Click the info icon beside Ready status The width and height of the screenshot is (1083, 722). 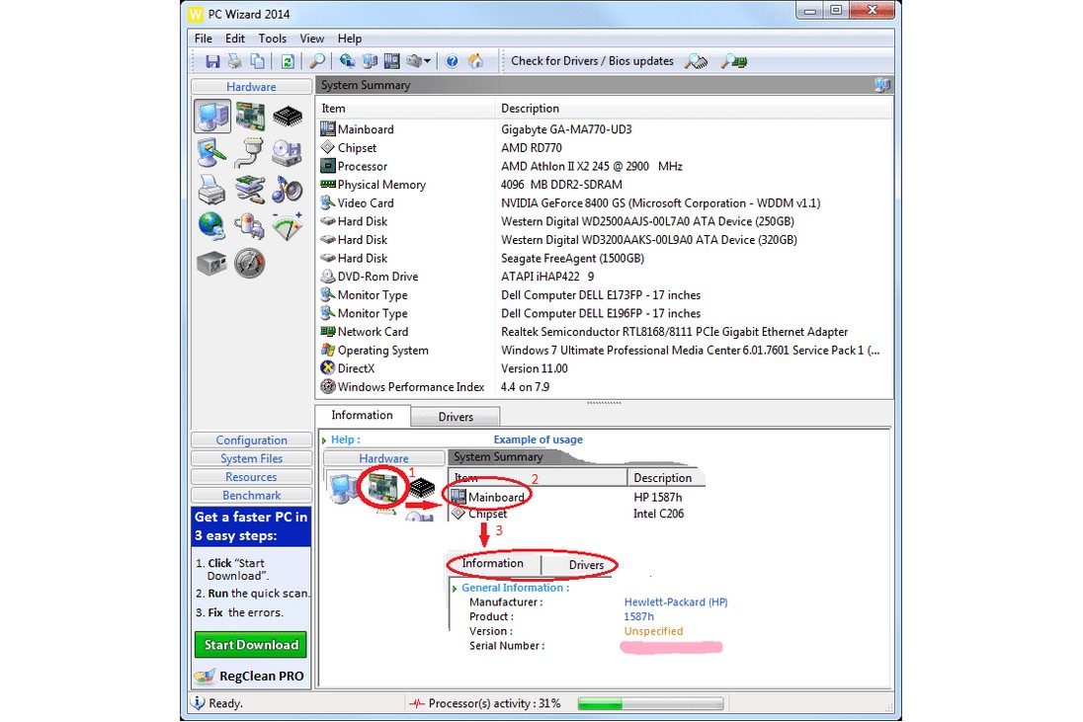[x=199, y=702]
